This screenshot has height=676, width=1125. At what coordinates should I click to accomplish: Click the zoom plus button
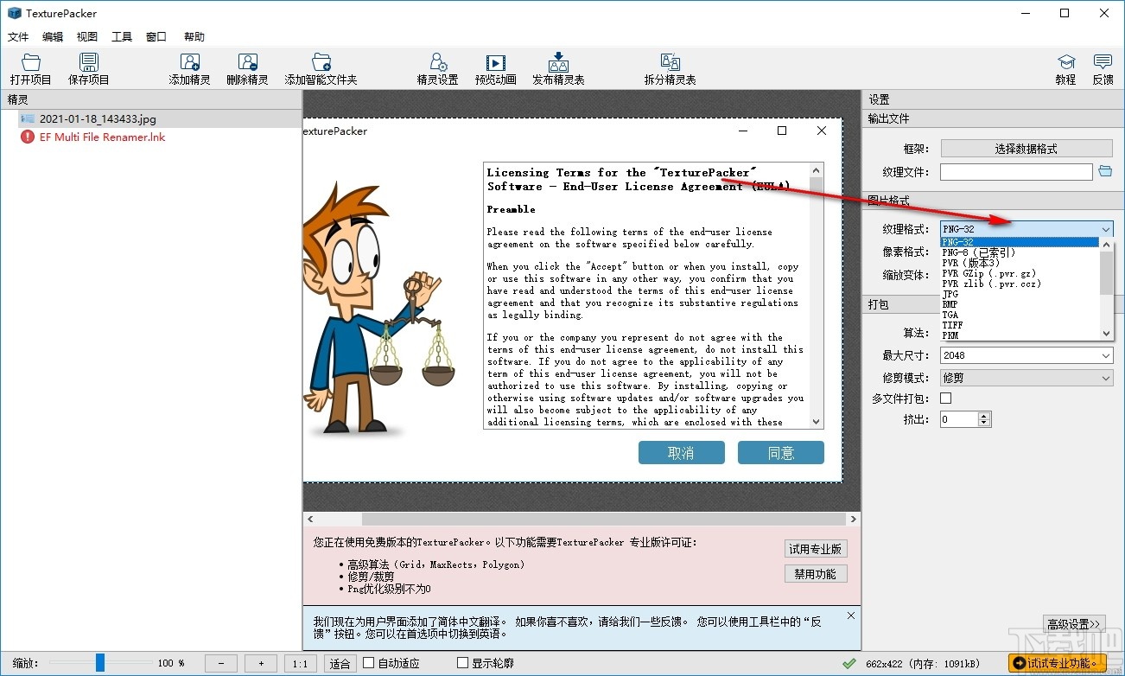[x=261, y=663]
